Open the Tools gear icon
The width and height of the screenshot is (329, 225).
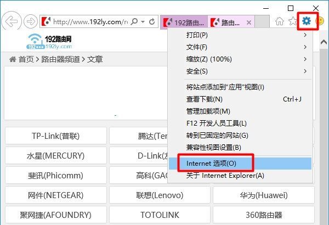point(307,21)
